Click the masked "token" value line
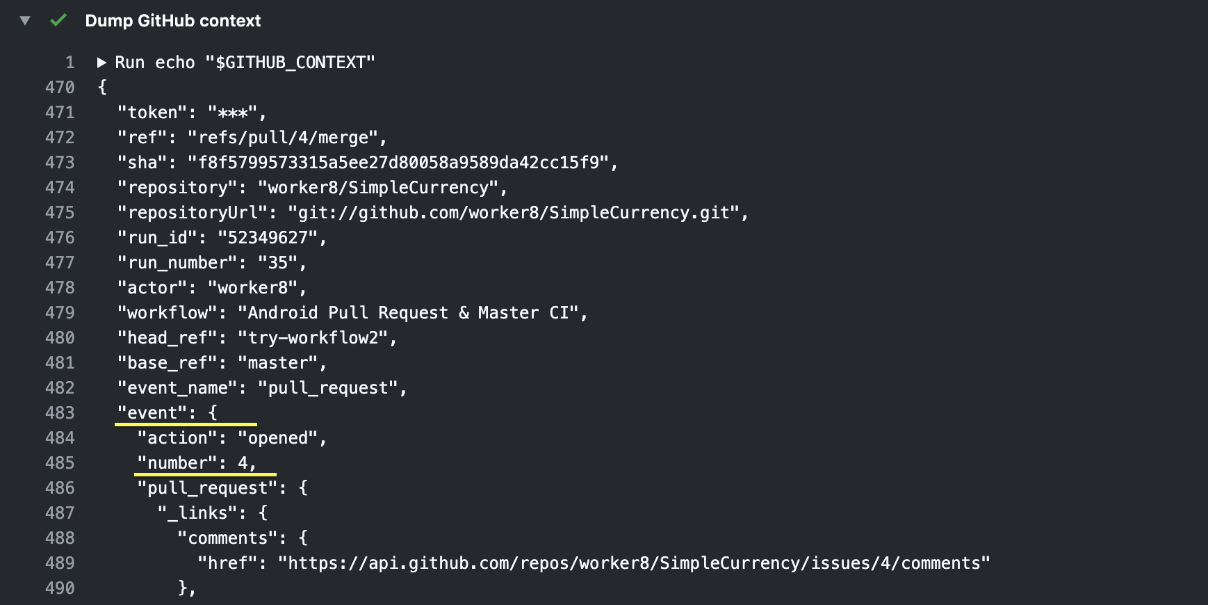The height and width of the screenshot is (605, 1208). coord(192,113)
